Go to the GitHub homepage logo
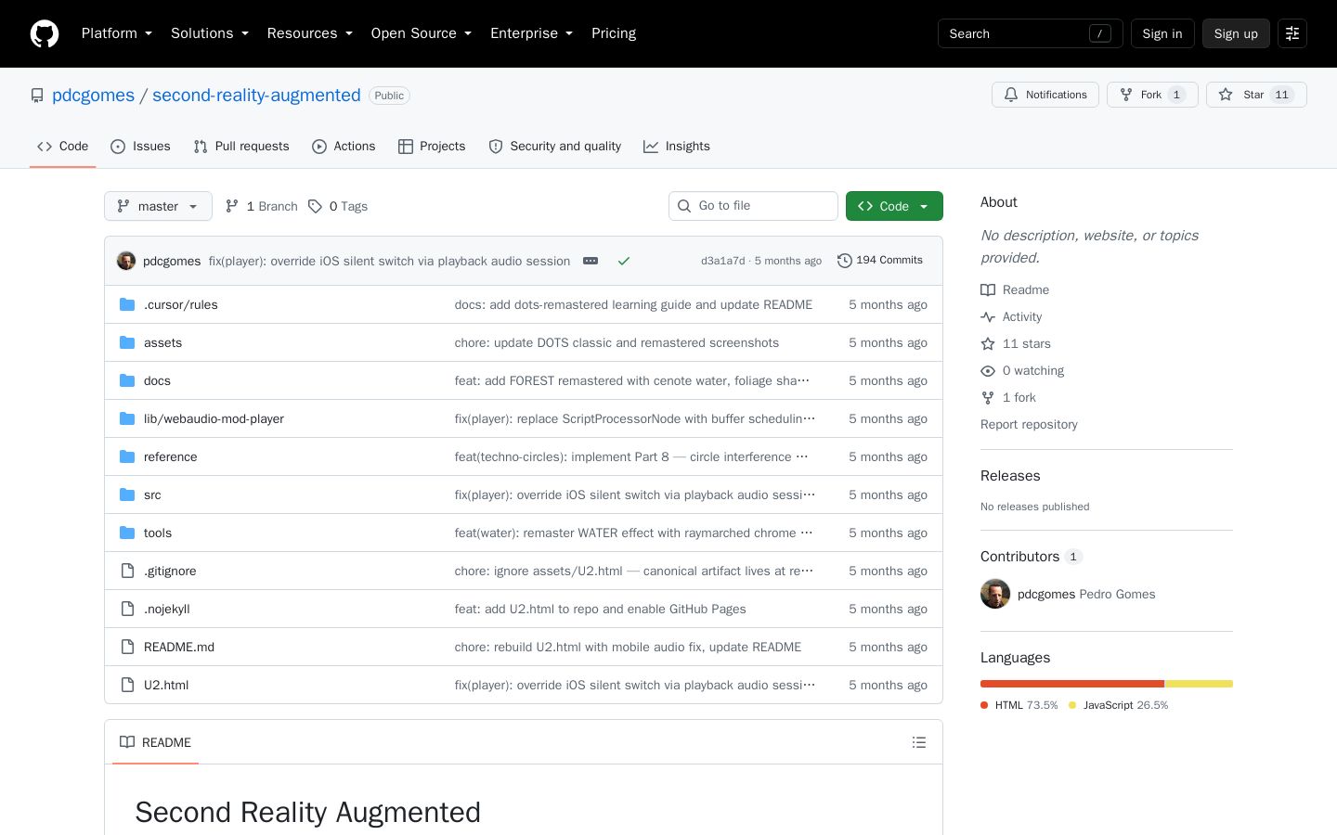This screenshot has width=1337, height=835. click(x=45, y=33)
